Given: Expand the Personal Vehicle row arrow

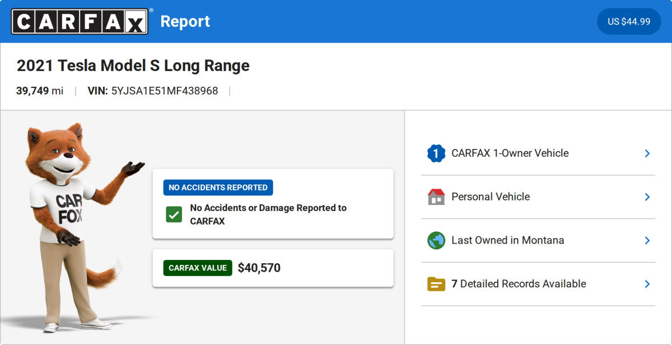Looking at the screenshot, I should 647,197.
